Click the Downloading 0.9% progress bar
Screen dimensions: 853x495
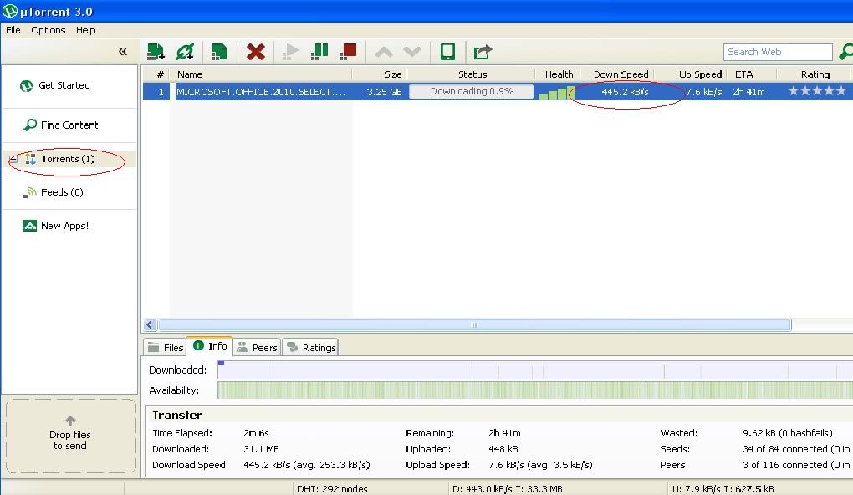click(x=471, y=91)
